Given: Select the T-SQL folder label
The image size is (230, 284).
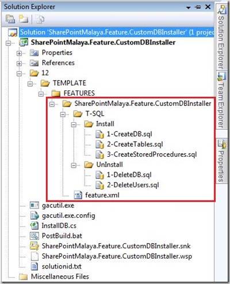Looking at the screenshot, I should pos(95,113).
